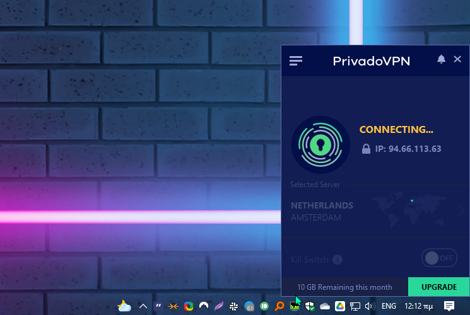Switch the ENG input language indicator
470x315 pixels.
pyautogui.click(x=389, y=306)
